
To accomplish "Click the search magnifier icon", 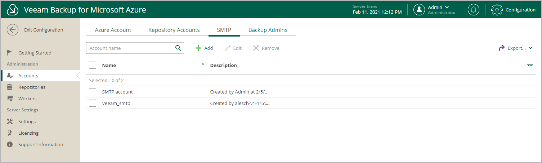I will pyautogui.click(x=178, y=48).
